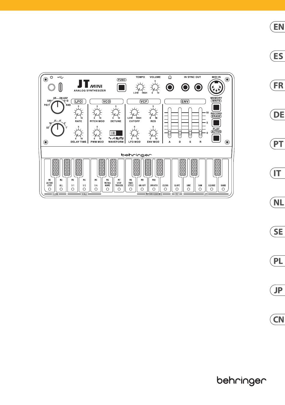285x405 pixels.
Task: Click the MIDI IN connector
Action: [x=216, y=88]
